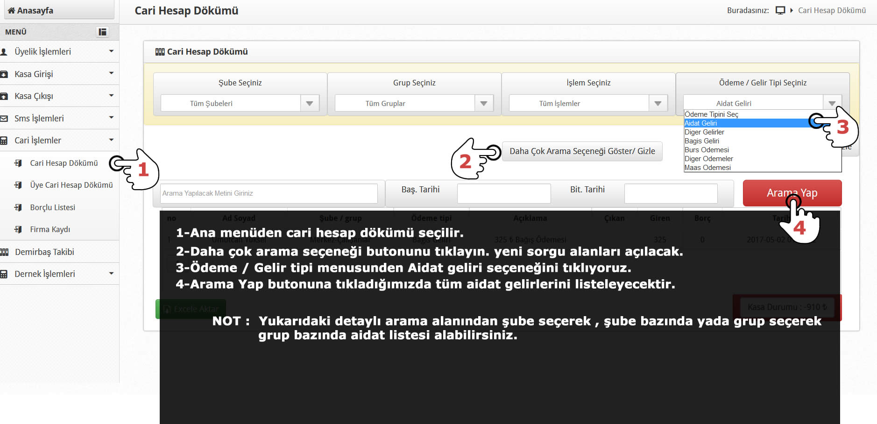The image size is (877, 424).
Task: Click the Cari İşlemler calculator icon
Action: tap(4, 141)
